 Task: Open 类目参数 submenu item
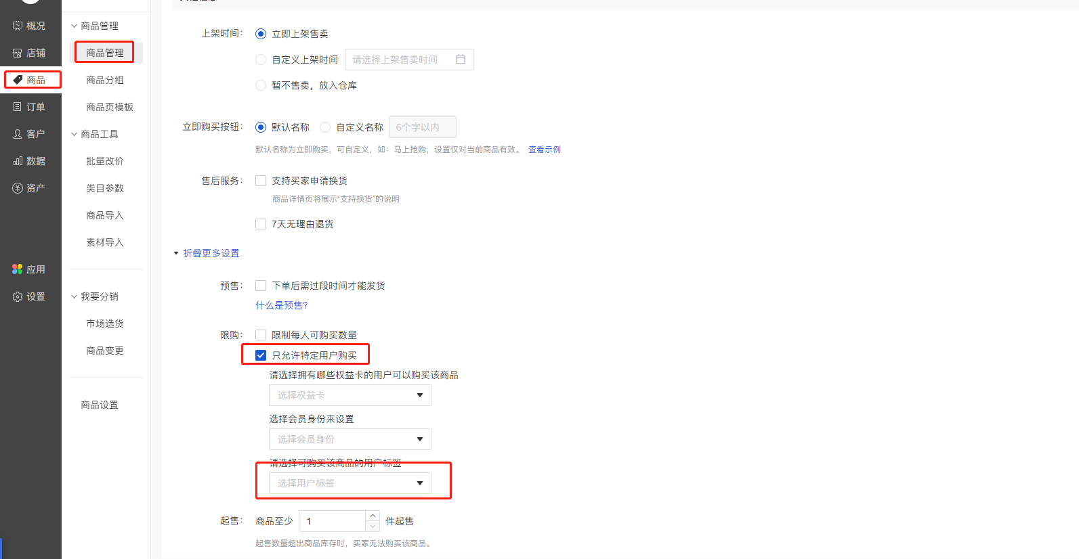click(105, 188)
